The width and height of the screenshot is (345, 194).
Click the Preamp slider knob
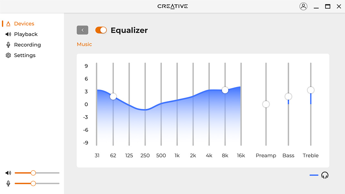click(266, 104)
